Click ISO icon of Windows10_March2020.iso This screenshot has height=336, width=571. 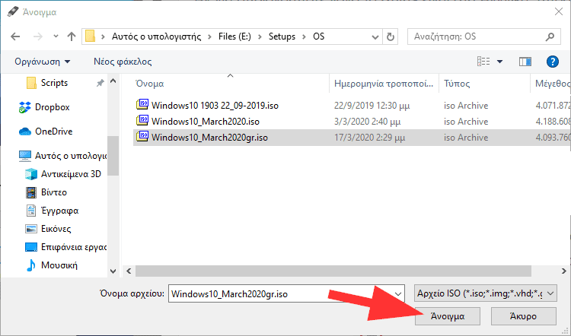(142, 120)
